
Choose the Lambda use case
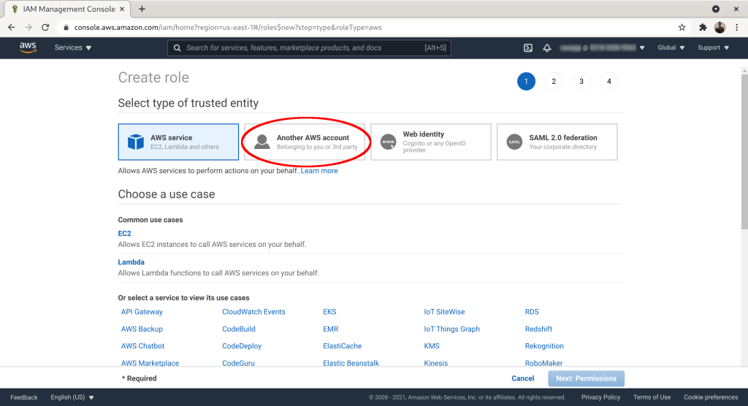[131, 262]
